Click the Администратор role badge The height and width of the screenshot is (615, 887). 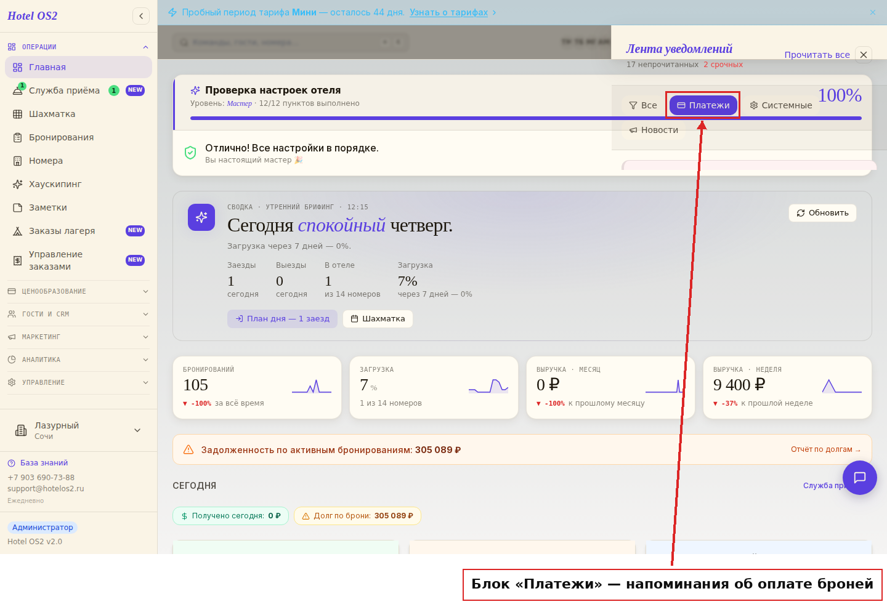tap(43, 528)
